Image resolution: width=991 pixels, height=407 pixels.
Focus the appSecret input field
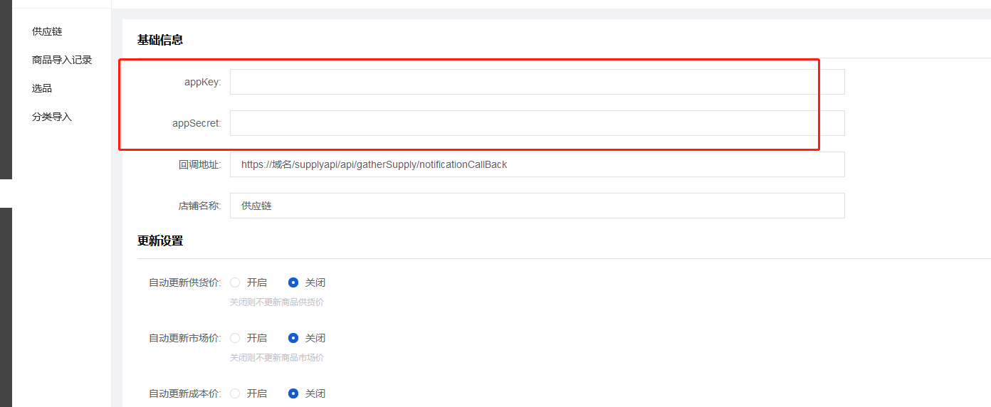tap(537, 123)
